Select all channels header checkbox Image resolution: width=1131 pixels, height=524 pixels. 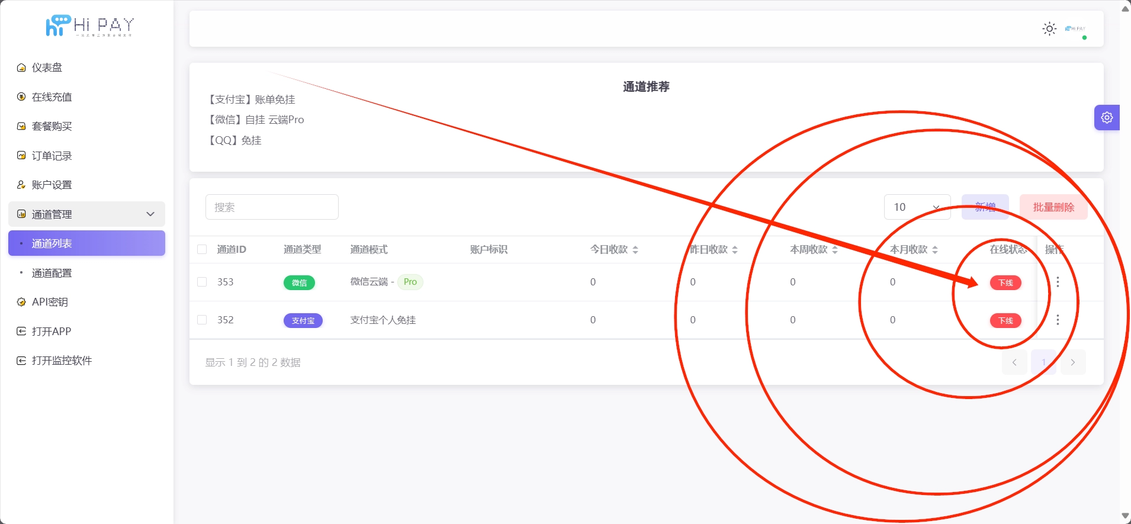click(202, 249)
